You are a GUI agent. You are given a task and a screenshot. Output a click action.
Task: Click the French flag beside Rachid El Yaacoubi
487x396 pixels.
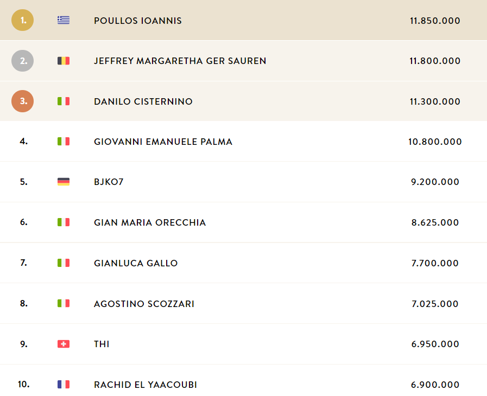pyautogui.click(x=64, y=385)
